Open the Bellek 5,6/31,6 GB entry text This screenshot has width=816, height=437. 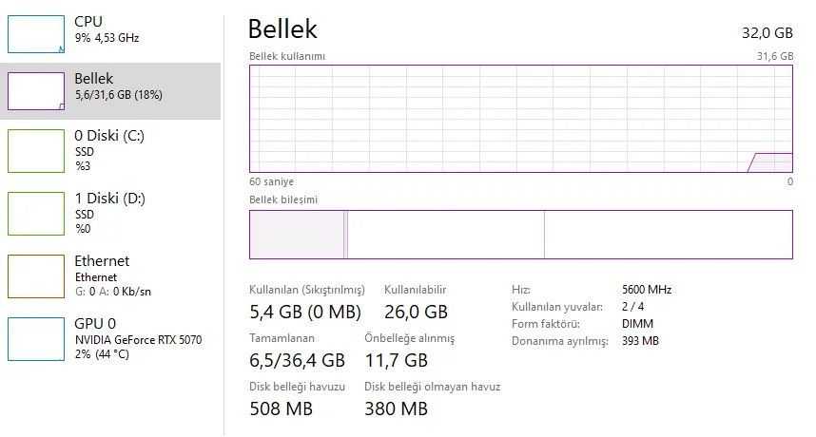coord(118,95)
